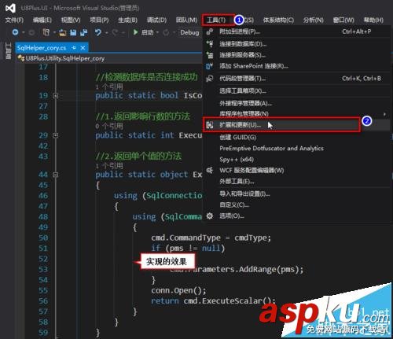393x339 pixels.
Task: Open the Undo history dropdown arrow
Action: click(106, 32)
